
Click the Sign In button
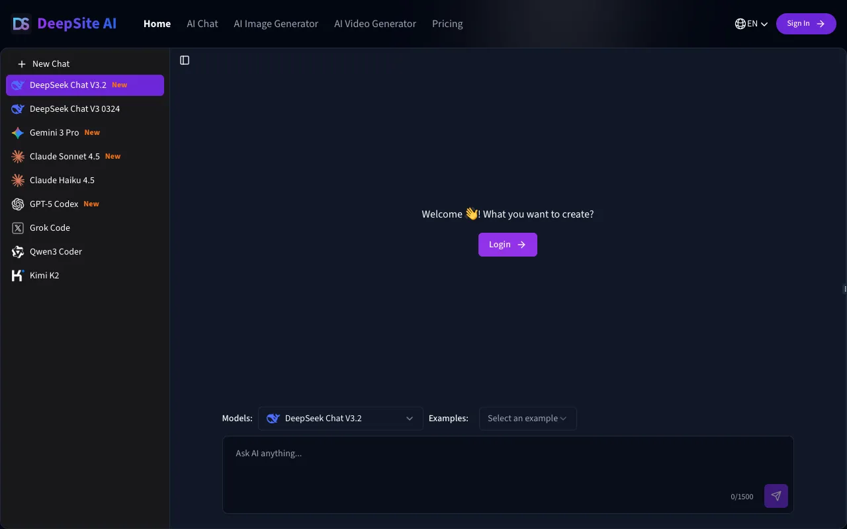coord(806,23)
